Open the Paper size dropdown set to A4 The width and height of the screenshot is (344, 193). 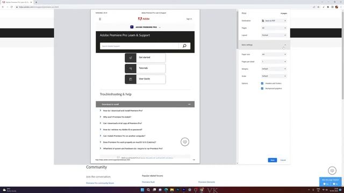coord(274,54)
